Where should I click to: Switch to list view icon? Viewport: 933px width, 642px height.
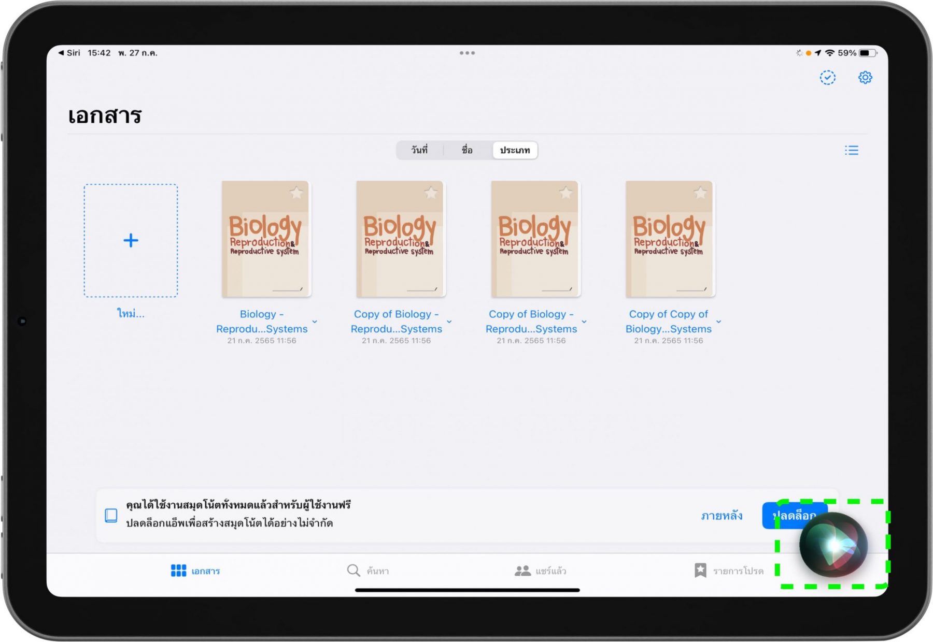tap(851, 150)
